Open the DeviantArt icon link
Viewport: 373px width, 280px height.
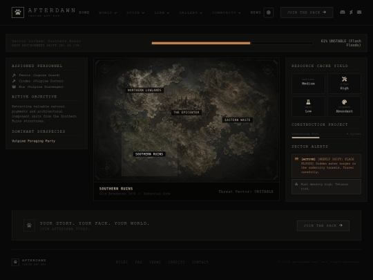[x=351, y=12]
